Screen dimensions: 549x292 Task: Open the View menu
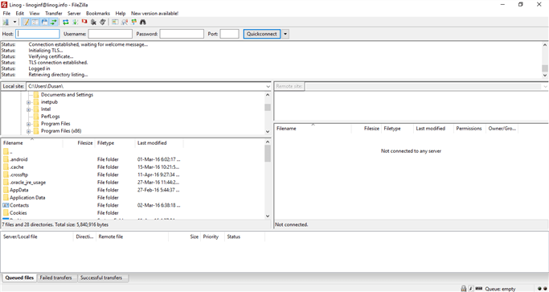pyautogui.click(x=35, y=14)
